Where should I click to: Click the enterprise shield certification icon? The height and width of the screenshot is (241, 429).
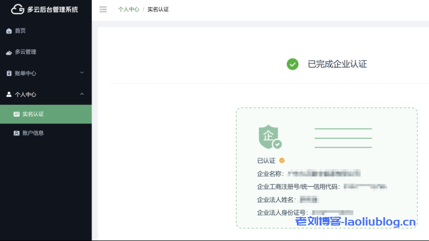[270, 137]
